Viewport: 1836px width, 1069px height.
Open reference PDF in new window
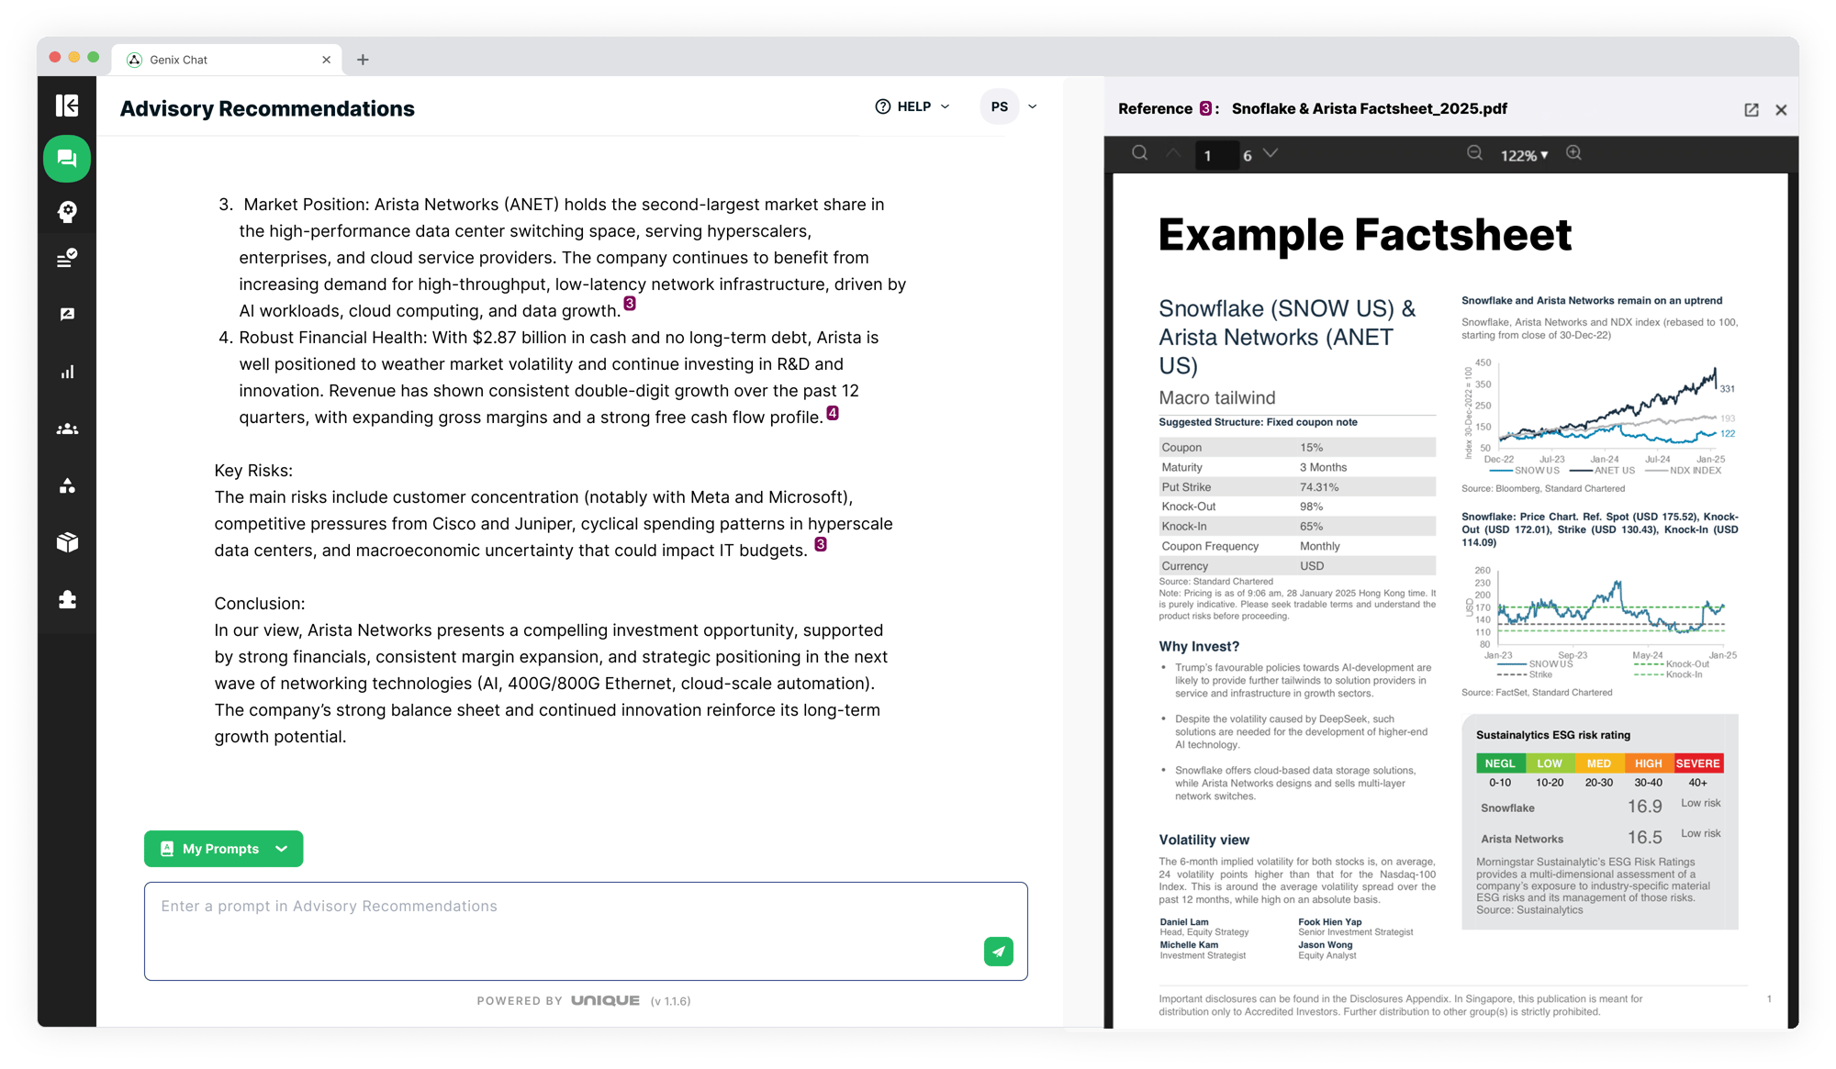(1751, 110)
